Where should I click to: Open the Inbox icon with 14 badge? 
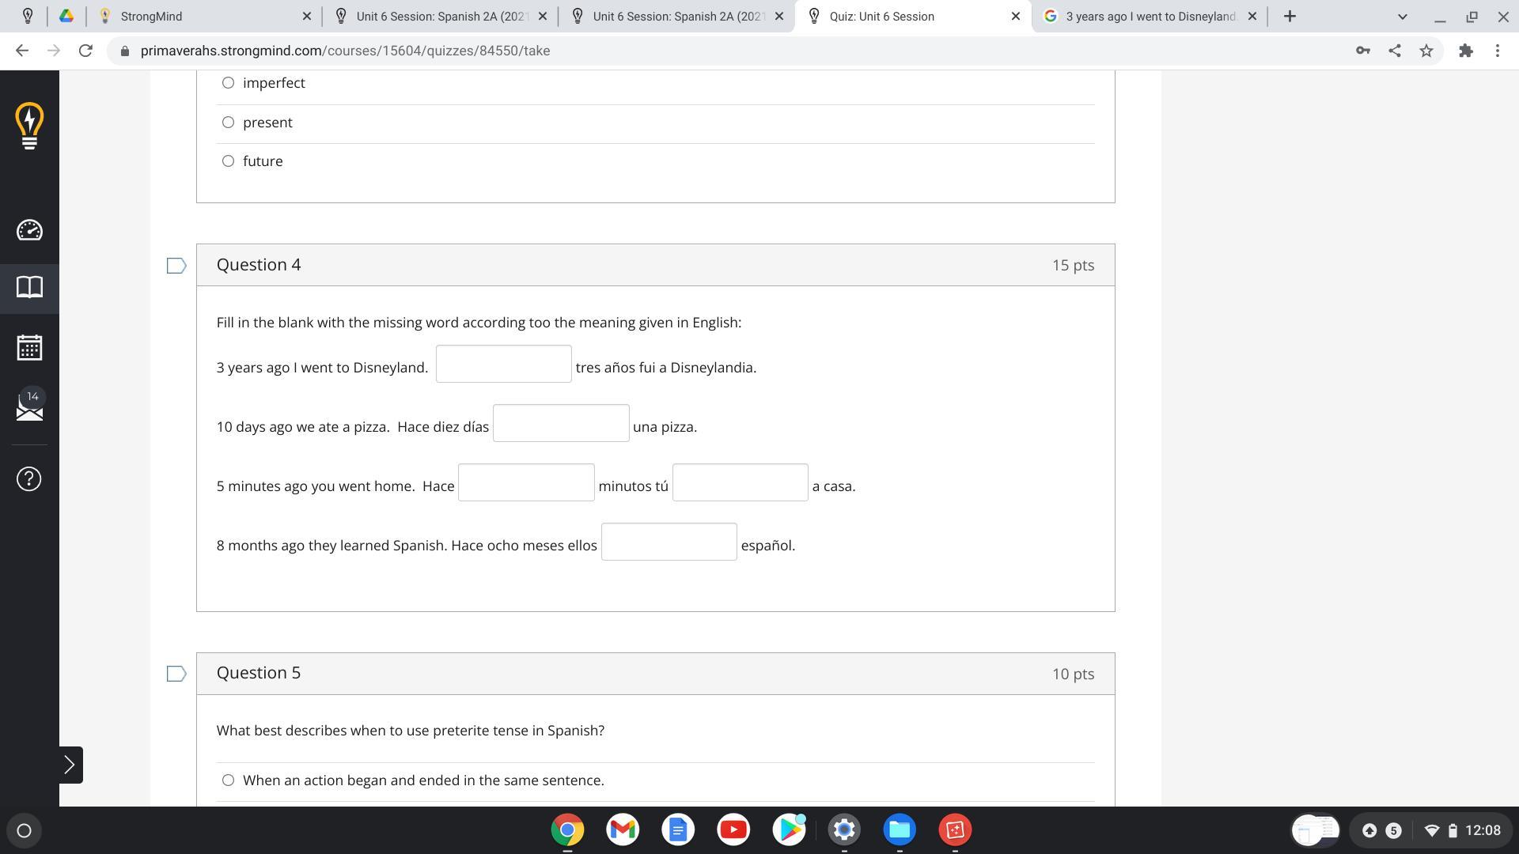(x=29, y=406)
